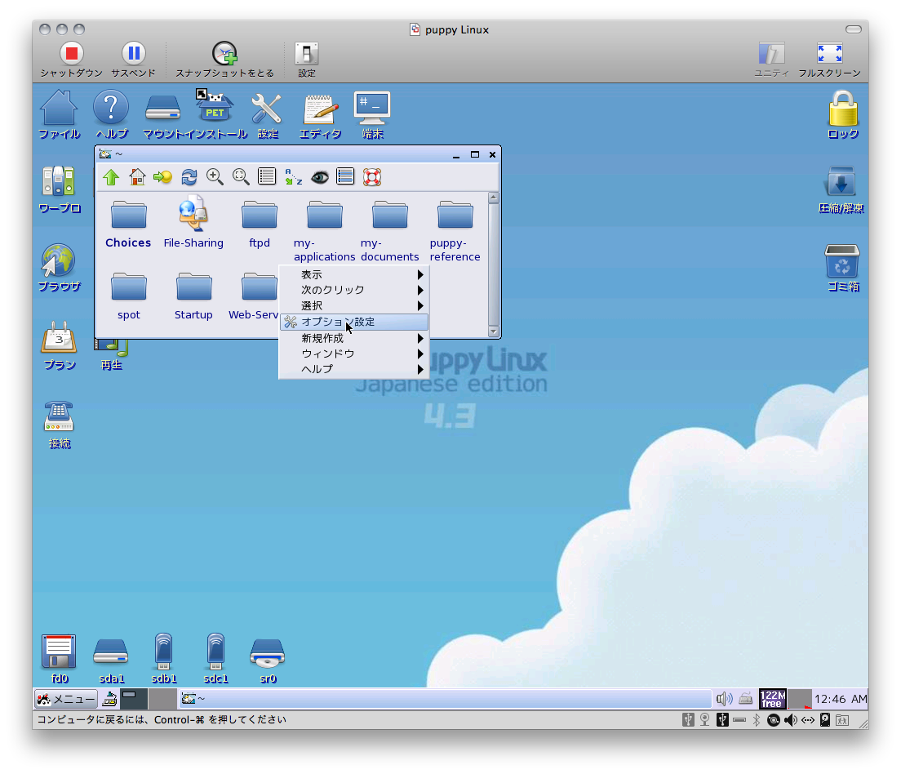This screenshot has width=901, height=774.
Task: Launch the ワープロ word processor icon
Action: (x=59, y=180)
